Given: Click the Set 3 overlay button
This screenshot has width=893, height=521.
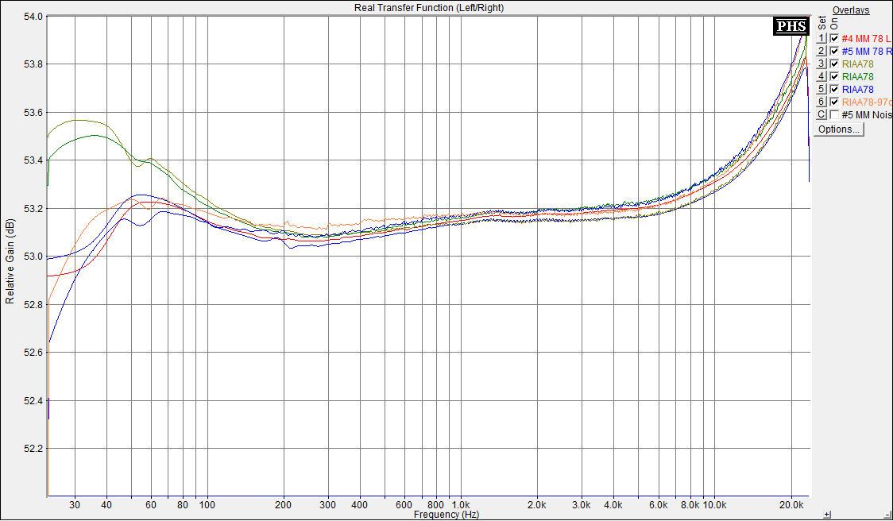Looking at the screenshot, I should 822,64.
